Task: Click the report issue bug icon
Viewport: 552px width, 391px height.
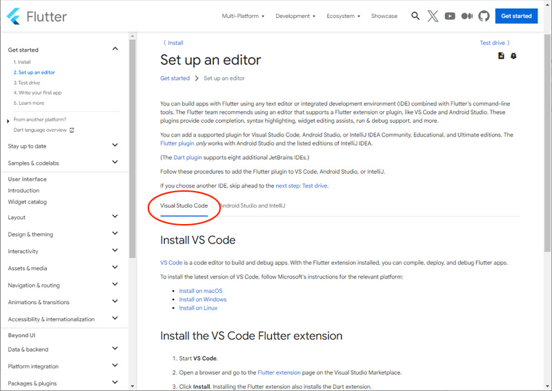Action: pos(513,56)
